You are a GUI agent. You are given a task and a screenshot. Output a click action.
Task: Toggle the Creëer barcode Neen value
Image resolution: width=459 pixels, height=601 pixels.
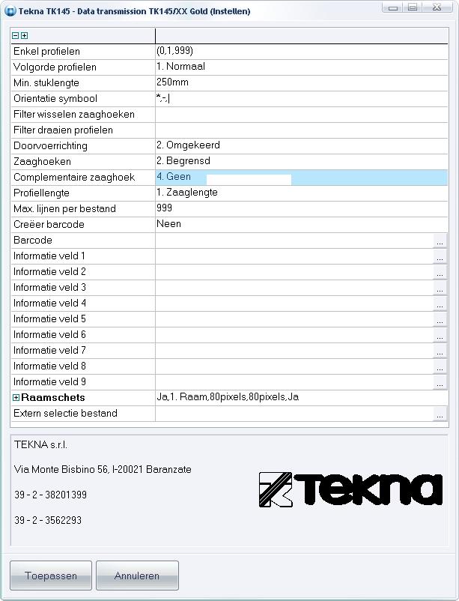[300, 224]
